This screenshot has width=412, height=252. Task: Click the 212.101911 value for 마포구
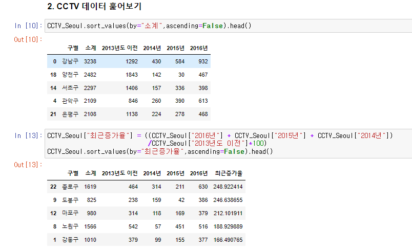[228, 213]
